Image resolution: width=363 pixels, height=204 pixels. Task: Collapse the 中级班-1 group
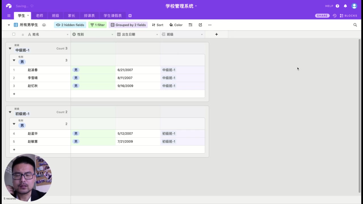click(10, 48)
